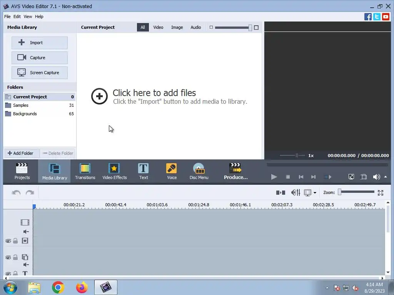The width and height of the screenshot is (394, 295).
Task: Click the thumbnail size slider
Action: click(233, 28)
